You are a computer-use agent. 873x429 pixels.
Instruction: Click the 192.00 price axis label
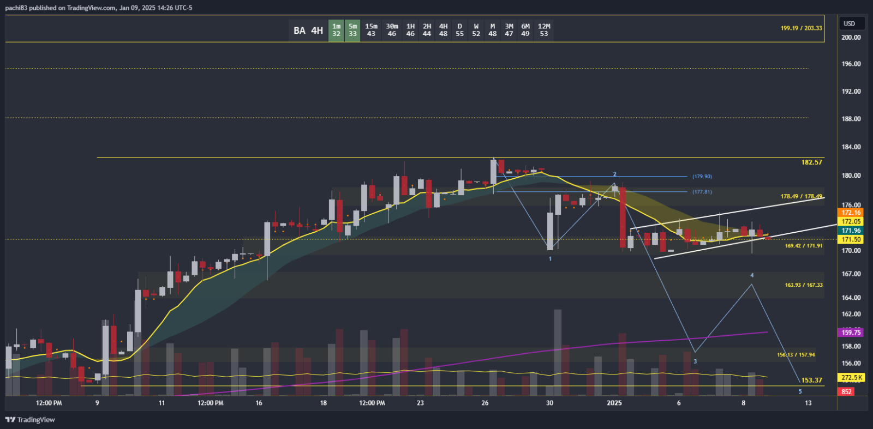click(851, 91)
